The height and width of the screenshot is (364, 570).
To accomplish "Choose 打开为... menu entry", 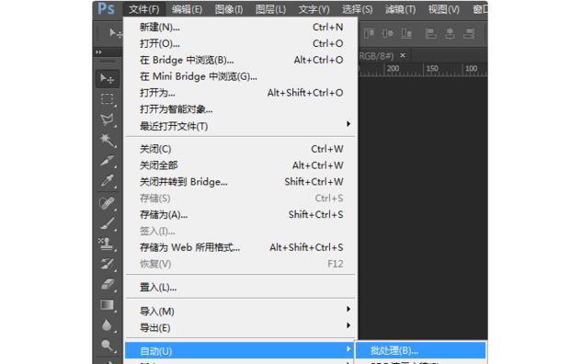I will click(240, 93).
